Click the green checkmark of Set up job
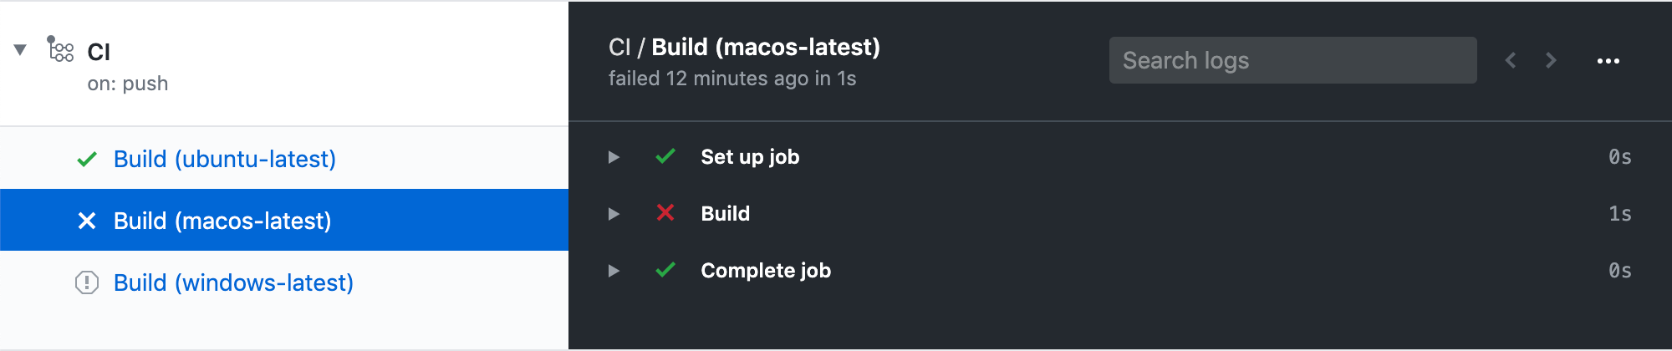1672x351 pixels. [x=665, y=156]
